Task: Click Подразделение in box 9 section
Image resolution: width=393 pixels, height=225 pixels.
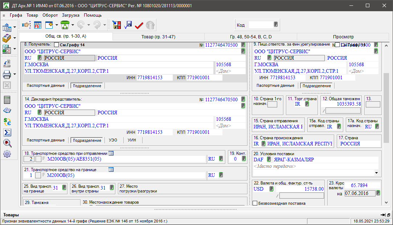Action: coord(316,86)
